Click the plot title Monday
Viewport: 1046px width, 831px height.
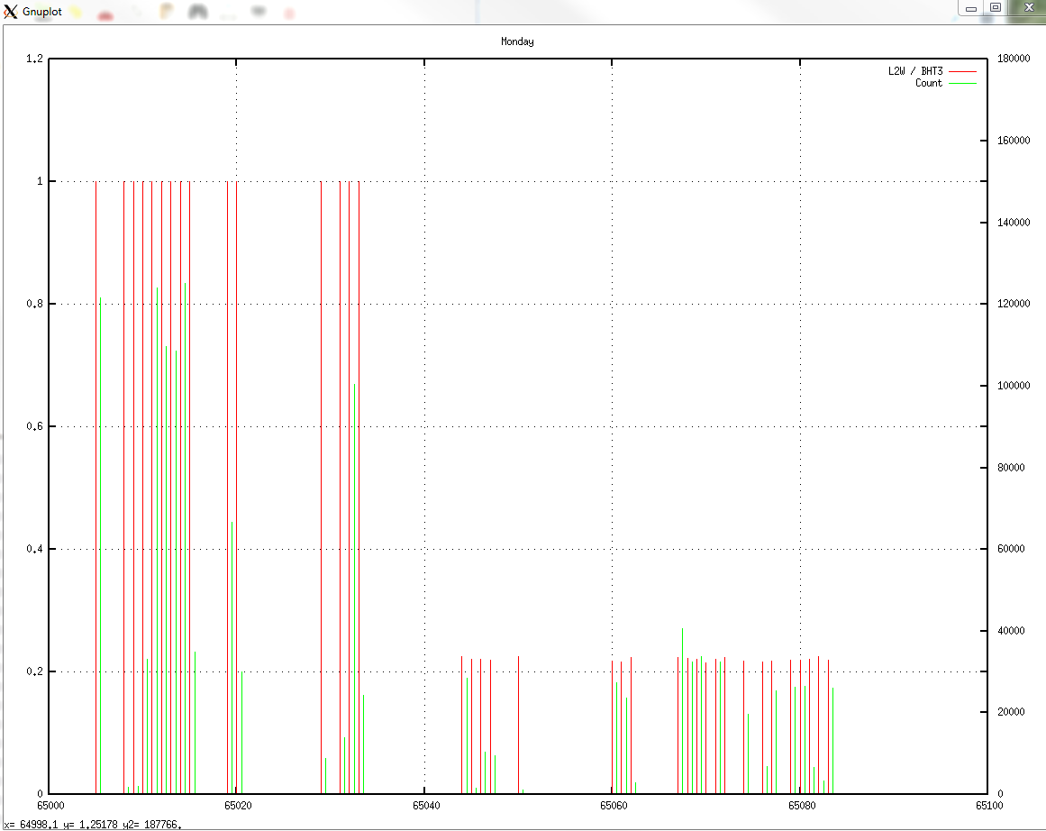click(x=517, y=41)
